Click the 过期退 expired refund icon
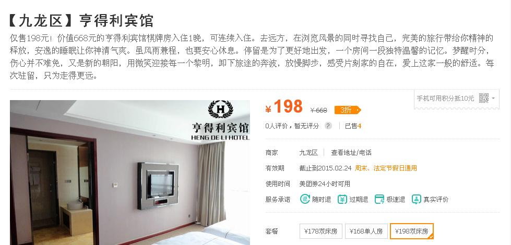Image resolution: width=511 pixels, height=245 pixels. click(342, 199)
